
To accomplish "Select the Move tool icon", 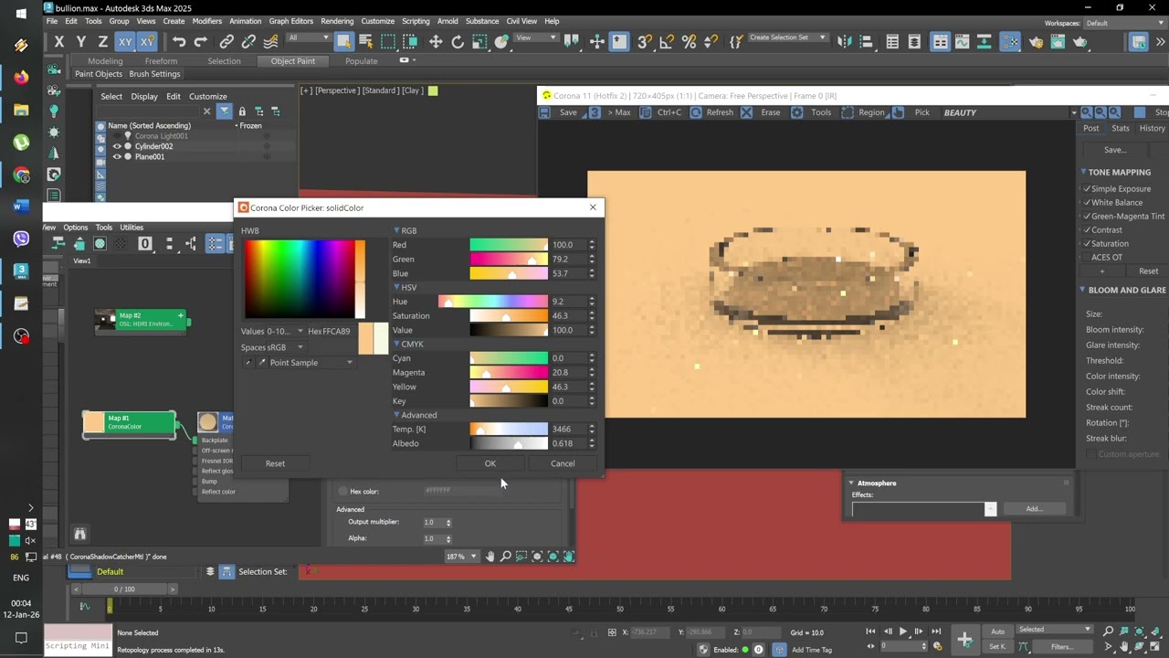I will (436, 42).
